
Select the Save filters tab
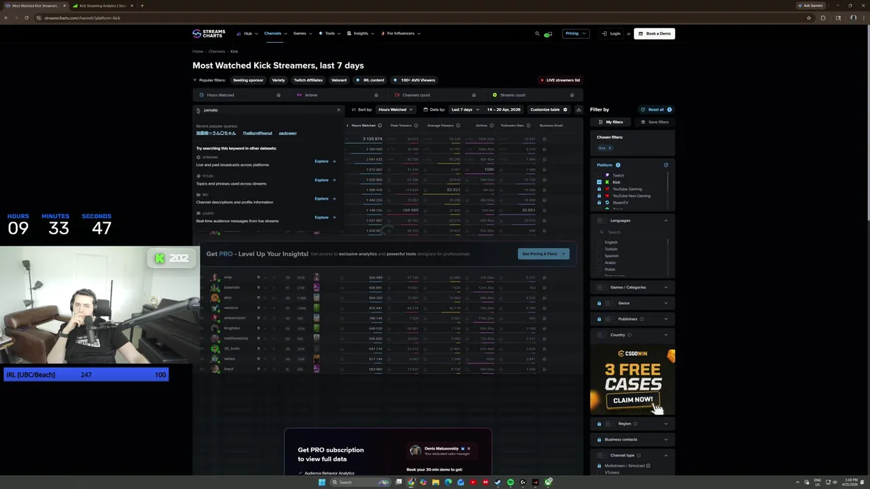pos(654,122)
